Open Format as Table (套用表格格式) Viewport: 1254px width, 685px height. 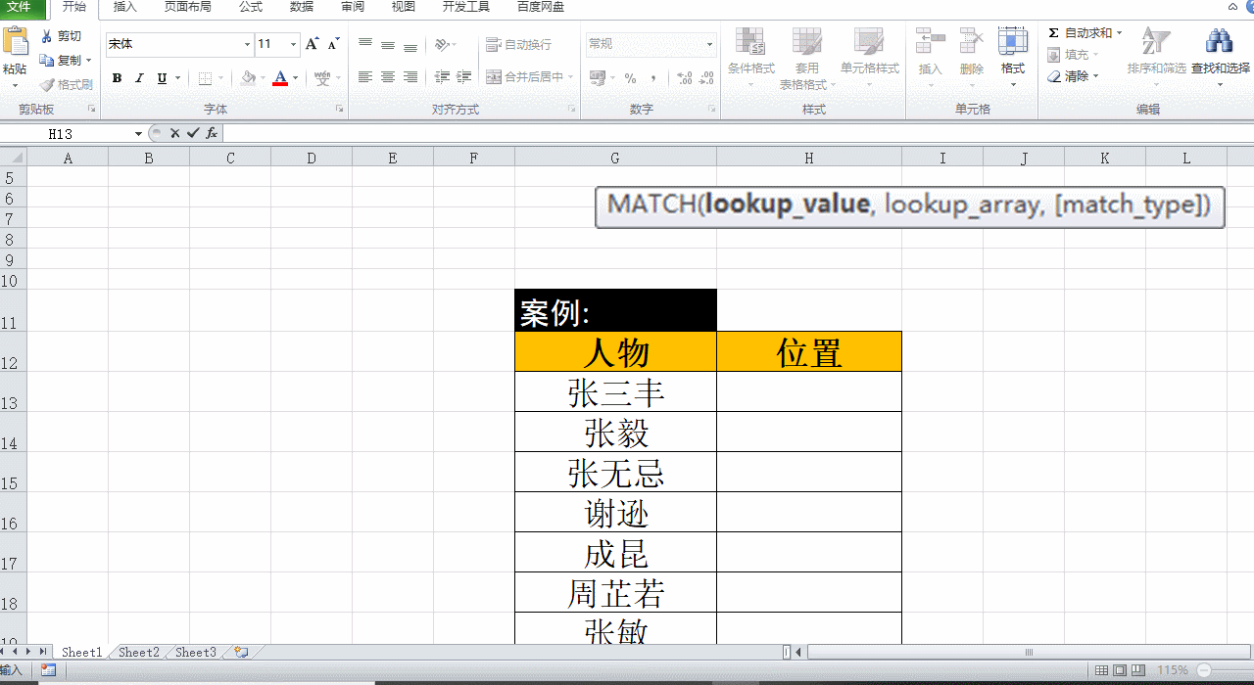tap(806, 57)
